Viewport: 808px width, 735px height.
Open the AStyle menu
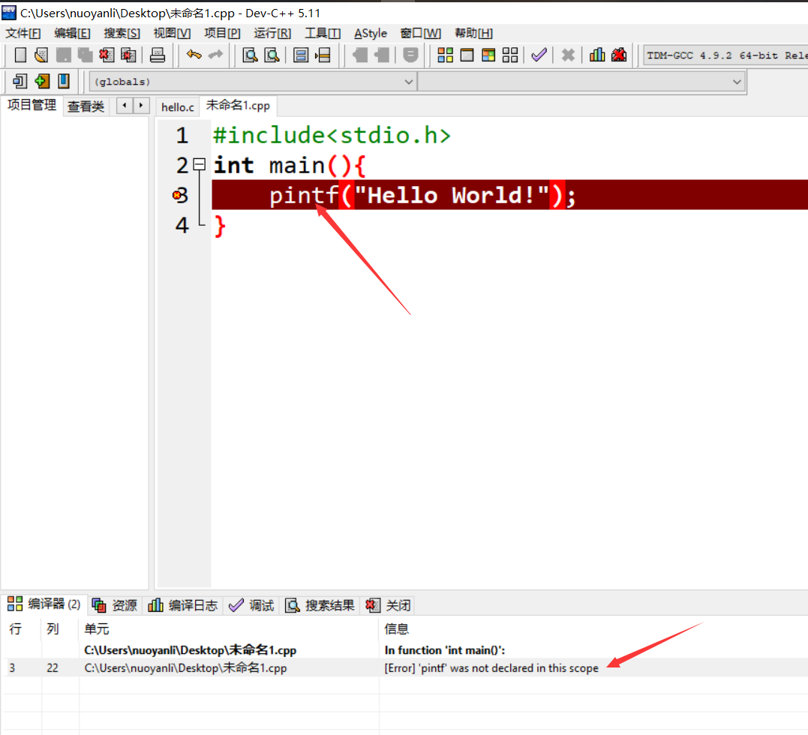click(x=371, y=34)
